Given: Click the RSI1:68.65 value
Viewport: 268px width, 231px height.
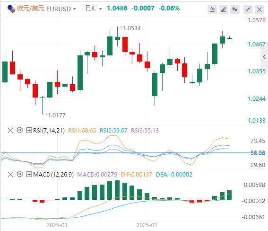Looking at the screenshot, I should [x=82, y=131].
